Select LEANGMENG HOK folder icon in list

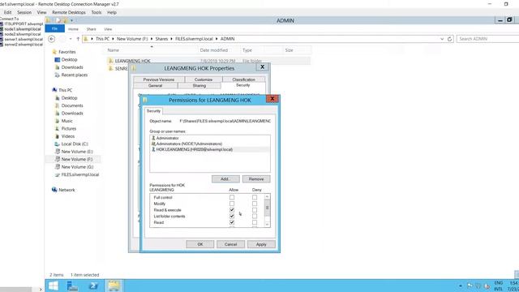pos(110,61)
